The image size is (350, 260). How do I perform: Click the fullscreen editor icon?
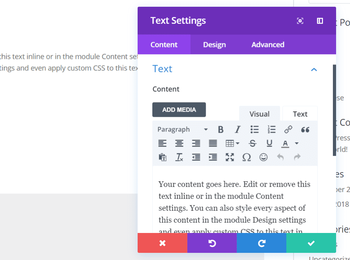click(x=230, y=157)
